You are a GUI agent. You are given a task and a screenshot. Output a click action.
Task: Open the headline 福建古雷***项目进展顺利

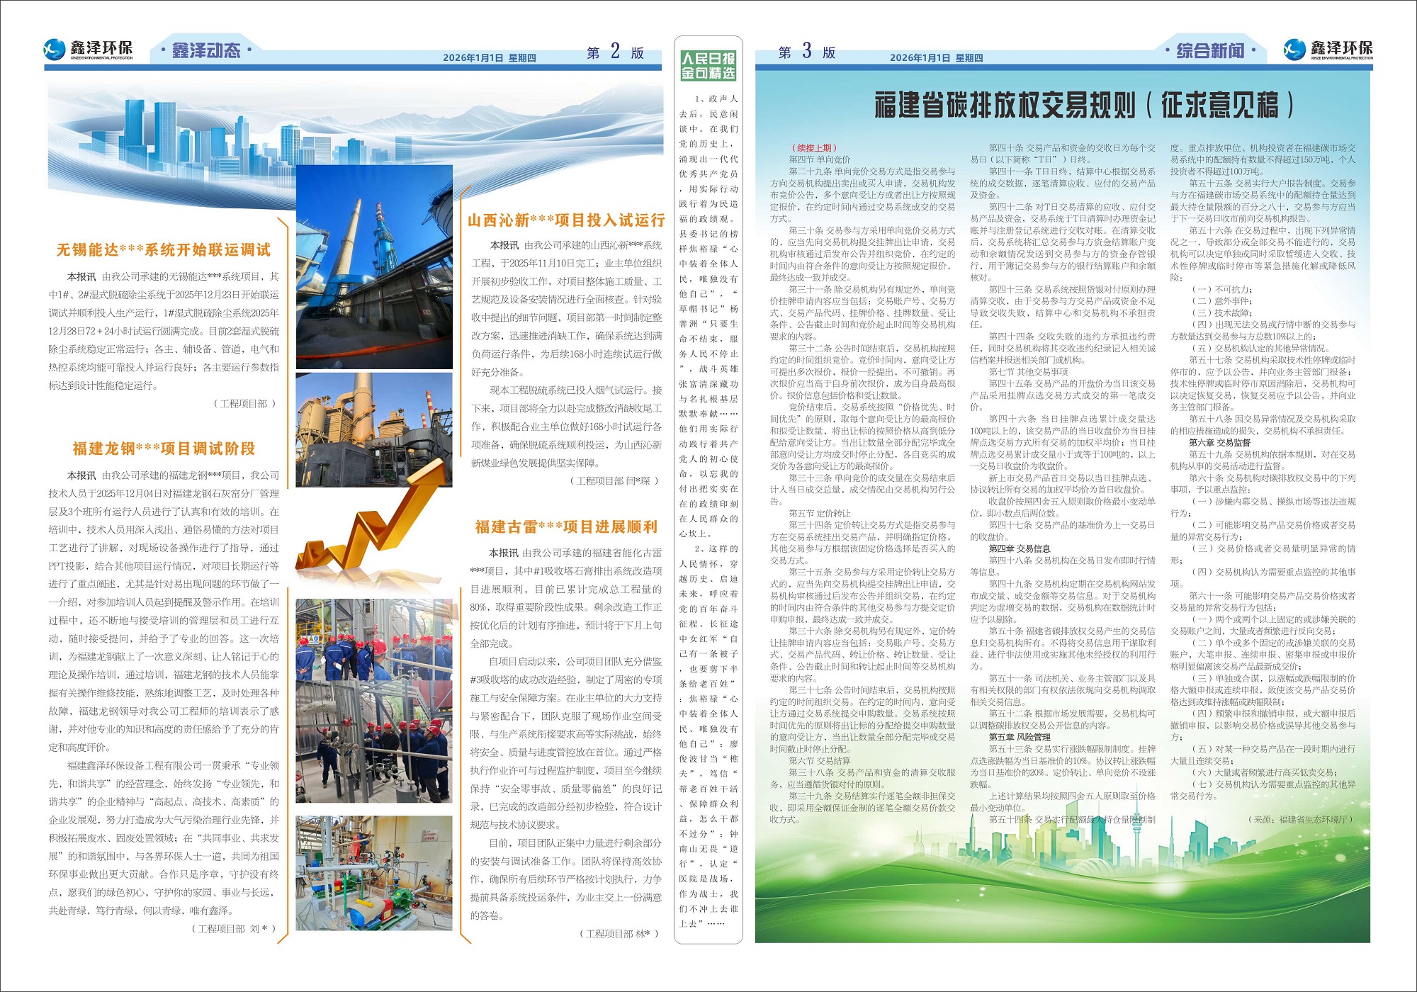click(566, 526)
